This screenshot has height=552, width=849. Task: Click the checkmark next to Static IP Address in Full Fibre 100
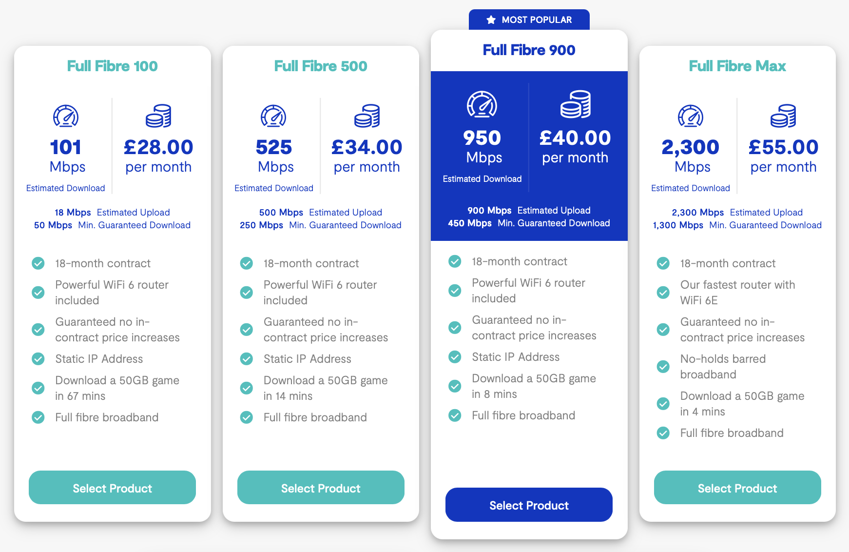[x=38, y=359]
